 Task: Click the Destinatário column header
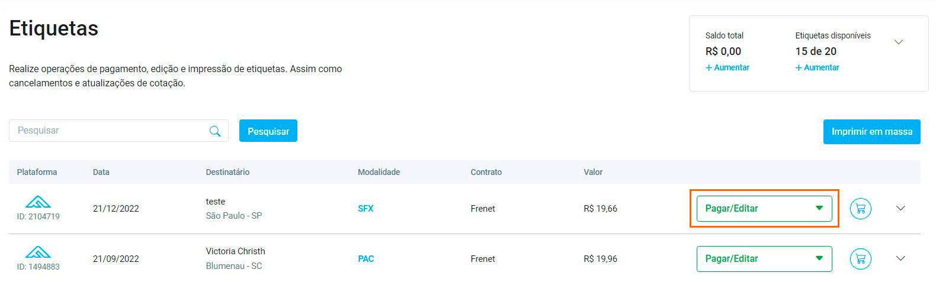coord(227,172)
